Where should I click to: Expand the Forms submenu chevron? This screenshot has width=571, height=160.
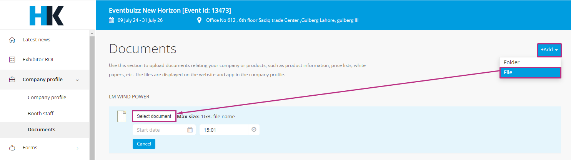click(77, 148)
